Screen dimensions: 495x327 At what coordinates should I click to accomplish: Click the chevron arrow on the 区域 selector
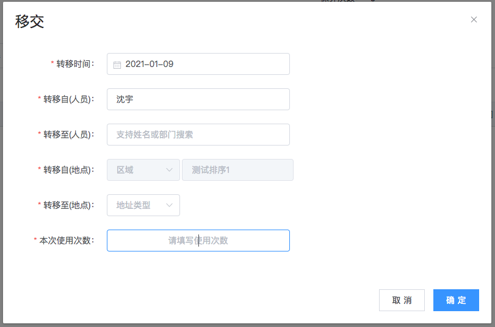[170, 170]
